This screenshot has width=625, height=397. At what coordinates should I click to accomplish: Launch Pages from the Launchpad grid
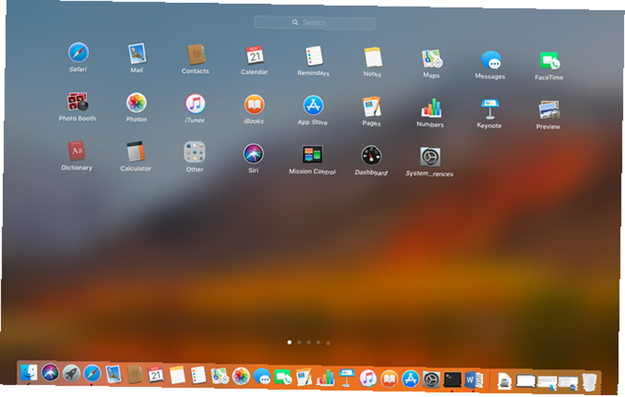pos(372,107)
